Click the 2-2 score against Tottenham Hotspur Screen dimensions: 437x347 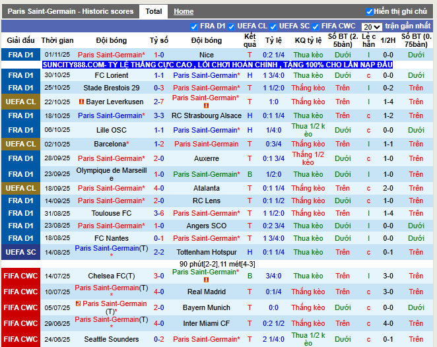pyautogui.click(x=159, y=252)
